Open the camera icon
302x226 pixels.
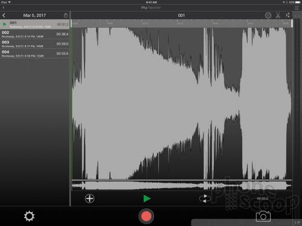click(263, 216)
